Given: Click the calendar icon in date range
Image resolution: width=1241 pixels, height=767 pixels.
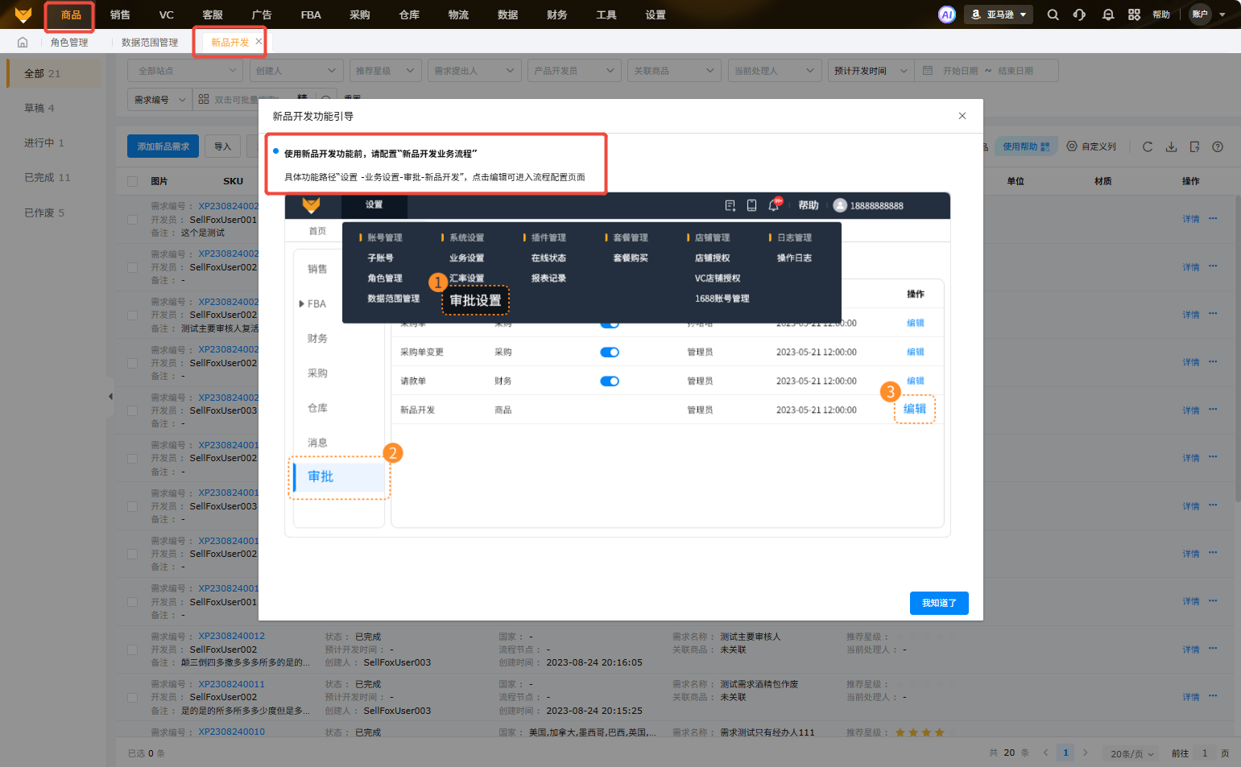Looking at the screenshot, I should [927, 71].
